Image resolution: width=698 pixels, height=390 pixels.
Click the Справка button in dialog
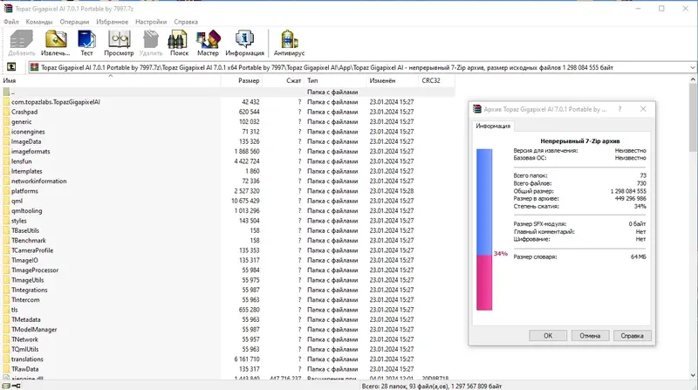[x=632, y=336]
